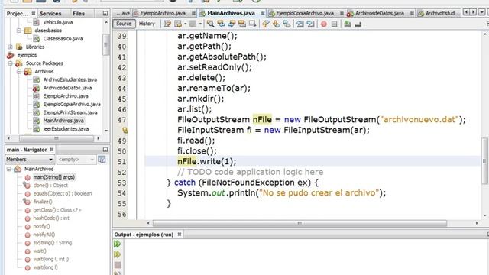The width and height of the screenshot is (489, 275).
Task: Select ArchivoEstudiantes.java in project tree
Action: tap(70, 79)
